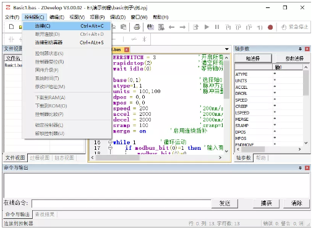The width and height of the screenshot is (316, 230).
Task: Open the 编辑(E) menu
Action: (57, 17)
